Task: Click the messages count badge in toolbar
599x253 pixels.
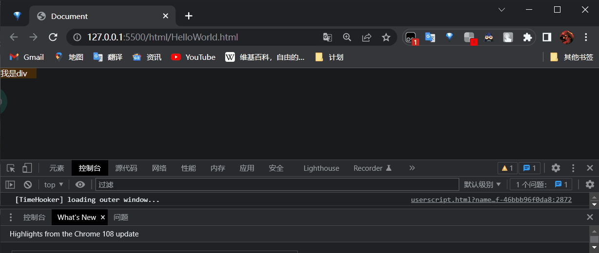Action: [x=529, y=168]
